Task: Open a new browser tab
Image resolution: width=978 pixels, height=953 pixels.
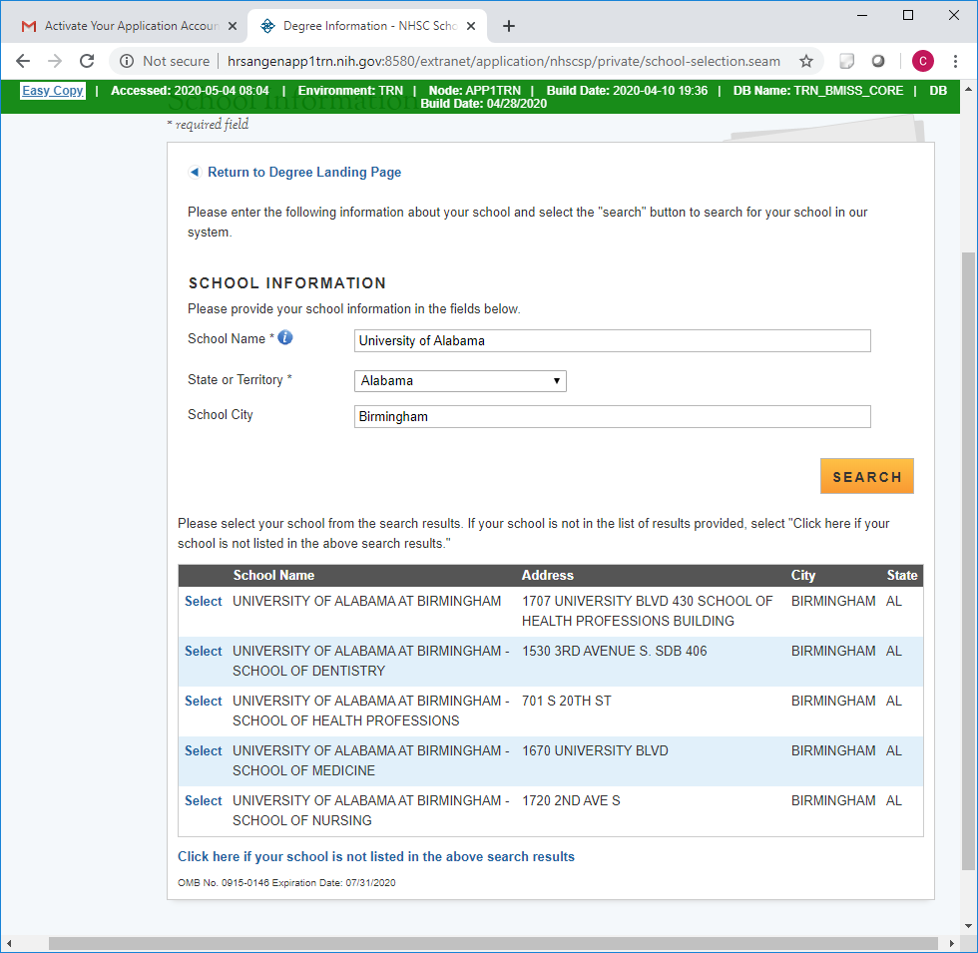Action: 509,26
